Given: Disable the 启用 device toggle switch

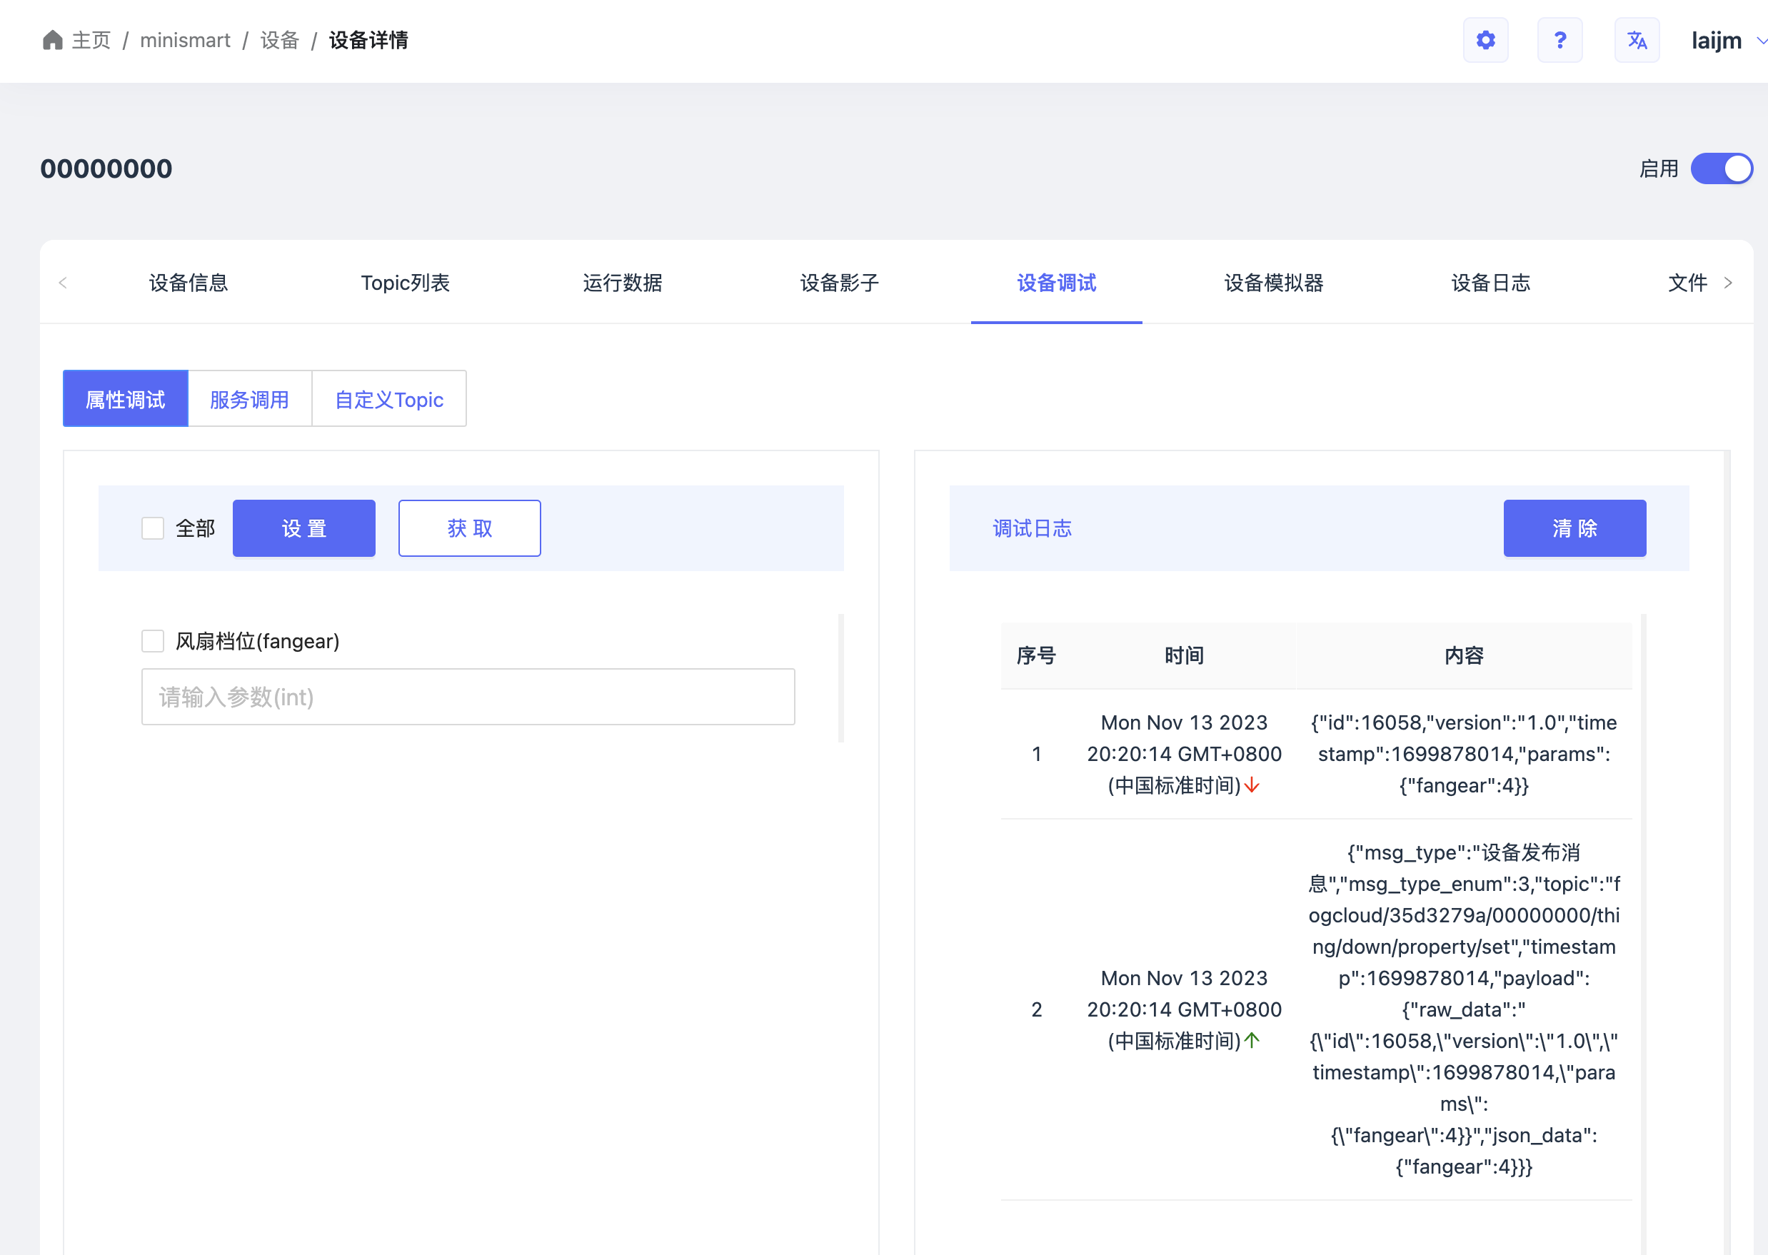Looking at the screenshot, I should coord(1721,168).
